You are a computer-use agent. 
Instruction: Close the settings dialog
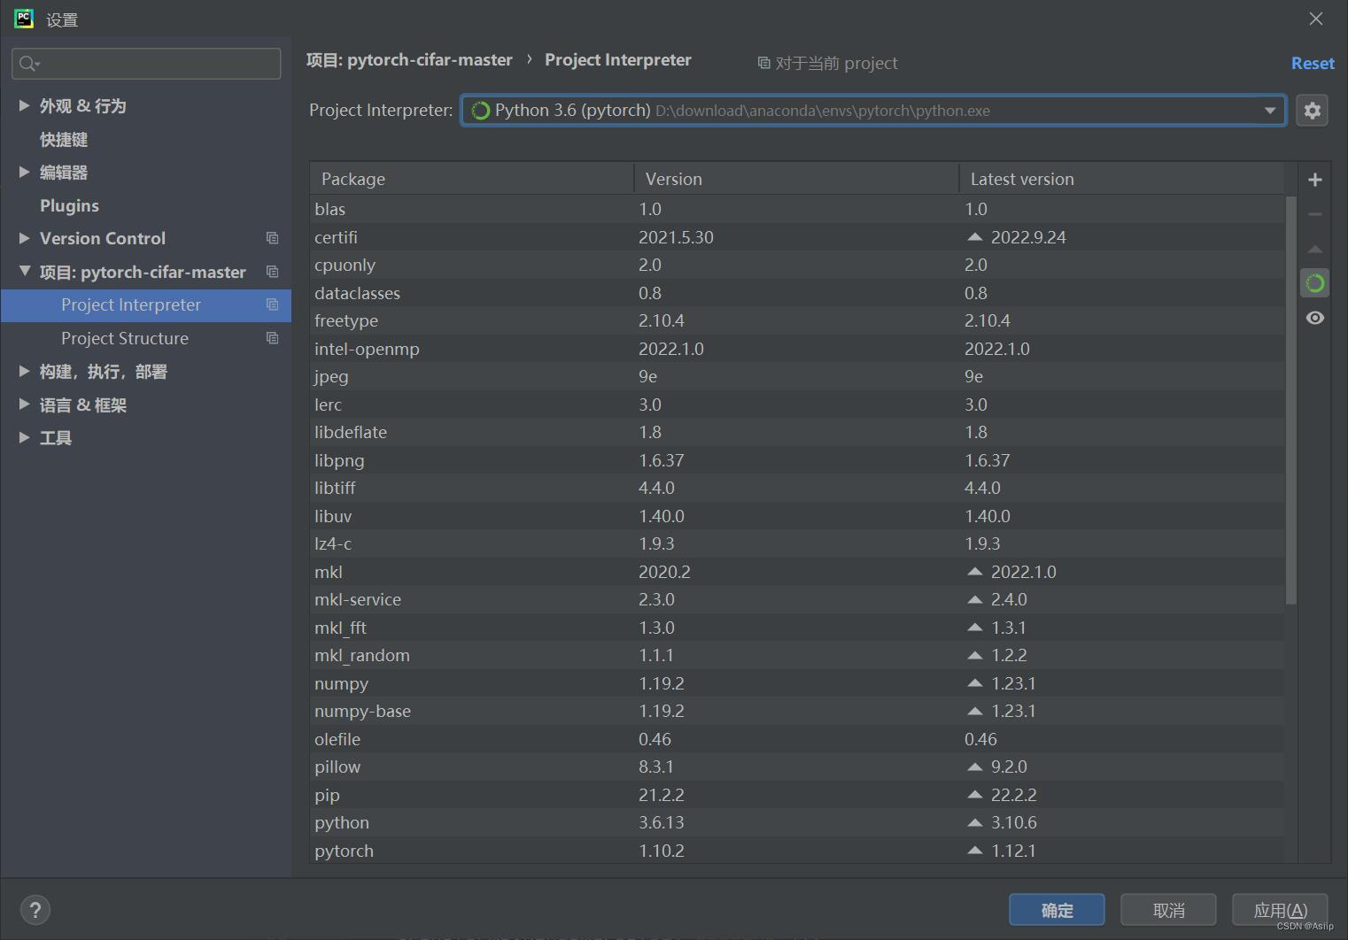pos(1316,19)
